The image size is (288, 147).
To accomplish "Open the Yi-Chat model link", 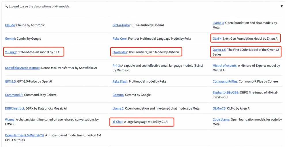I will [x=118, y=122].
